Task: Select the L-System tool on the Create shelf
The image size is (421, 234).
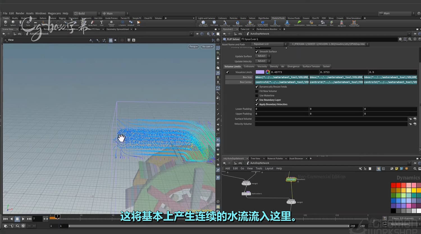Action: point(123,23)
